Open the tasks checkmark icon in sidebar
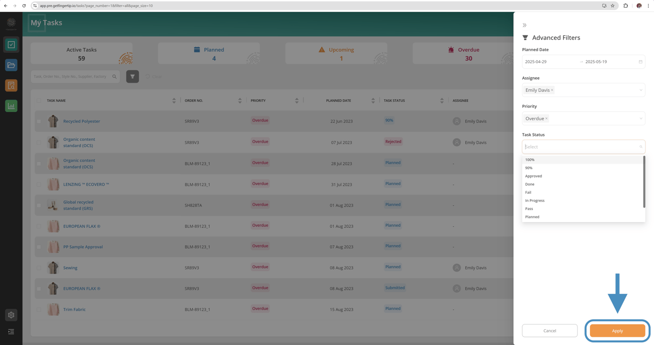Viewport: 654px width, 345px height. pyautogui.click(x=11, y=45)
